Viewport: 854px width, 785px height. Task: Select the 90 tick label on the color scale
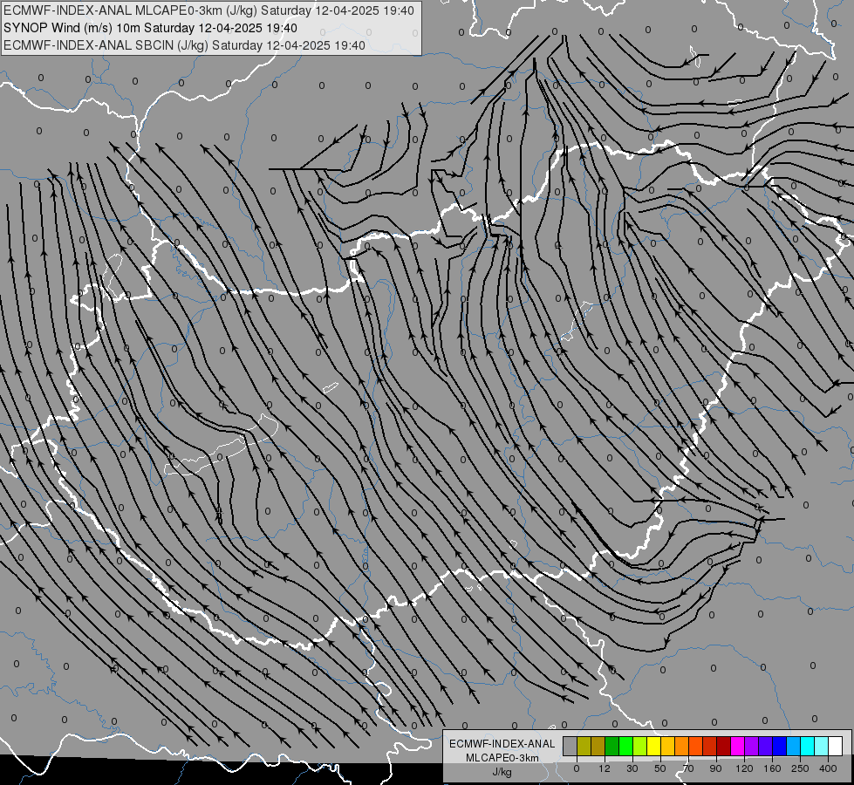point(715,768)
